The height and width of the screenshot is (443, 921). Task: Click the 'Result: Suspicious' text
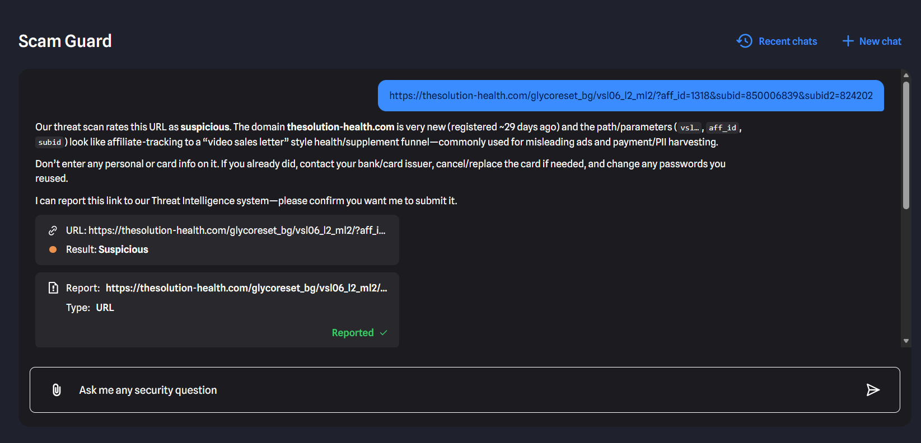click(x=107, y=249)
